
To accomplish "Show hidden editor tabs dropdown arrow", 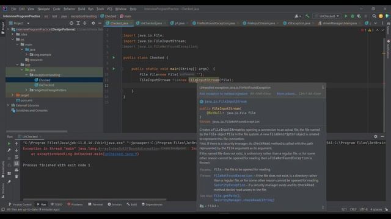I will (376, 23).
